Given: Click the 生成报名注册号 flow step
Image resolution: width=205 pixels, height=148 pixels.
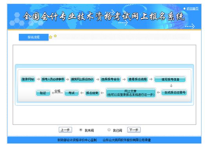Looking at the screenshot, I should pos(174,93).
